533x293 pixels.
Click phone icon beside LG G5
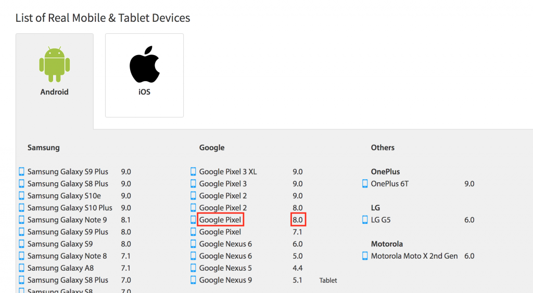365,220
